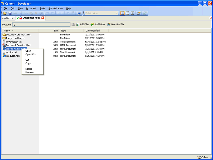This screenshot has height=160, width=213.
Task: Click the New Html File icon
Action: pyautogui.click(x=108, y=24)
